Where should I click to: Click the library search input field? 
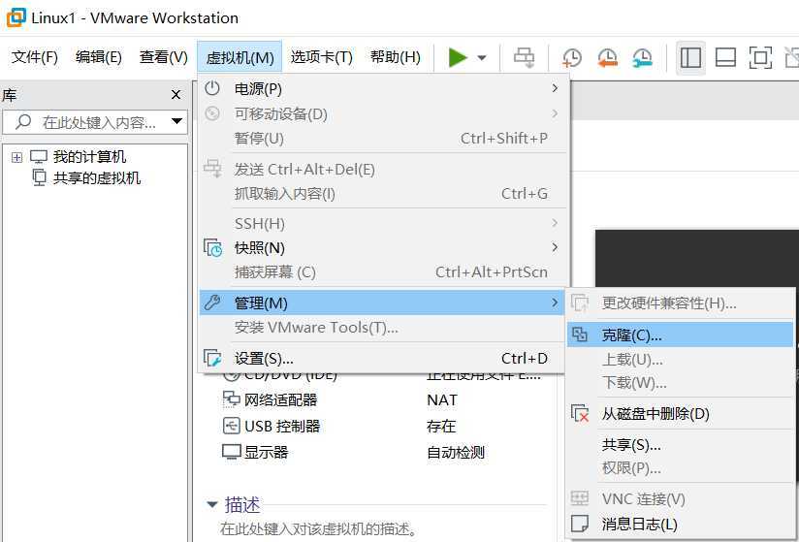point(95,122)
